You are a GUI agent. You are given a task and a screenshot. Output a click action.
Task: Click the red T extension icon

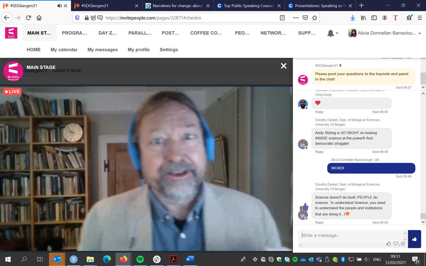[x=396, y=17]
